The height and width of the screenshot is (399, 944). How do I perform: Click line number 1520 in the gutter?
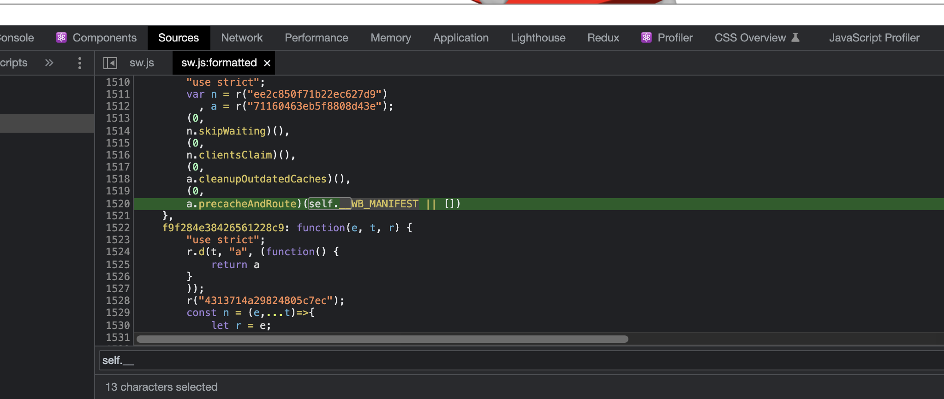[x=118, y=204]
